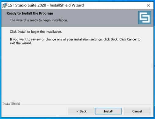Click the blue desktop strip below the dialog
Viewport: 155px width, 119px height.
click(77, 118)
